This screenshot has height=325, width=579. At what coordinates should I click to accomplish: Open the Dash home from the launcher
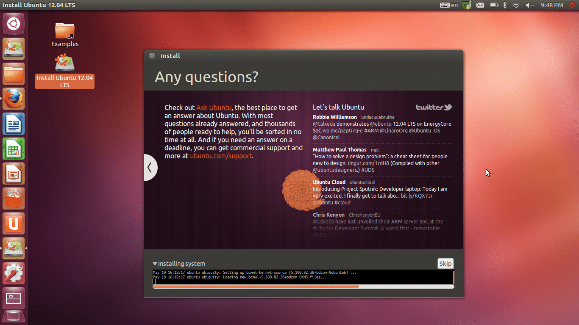point(14,24)
